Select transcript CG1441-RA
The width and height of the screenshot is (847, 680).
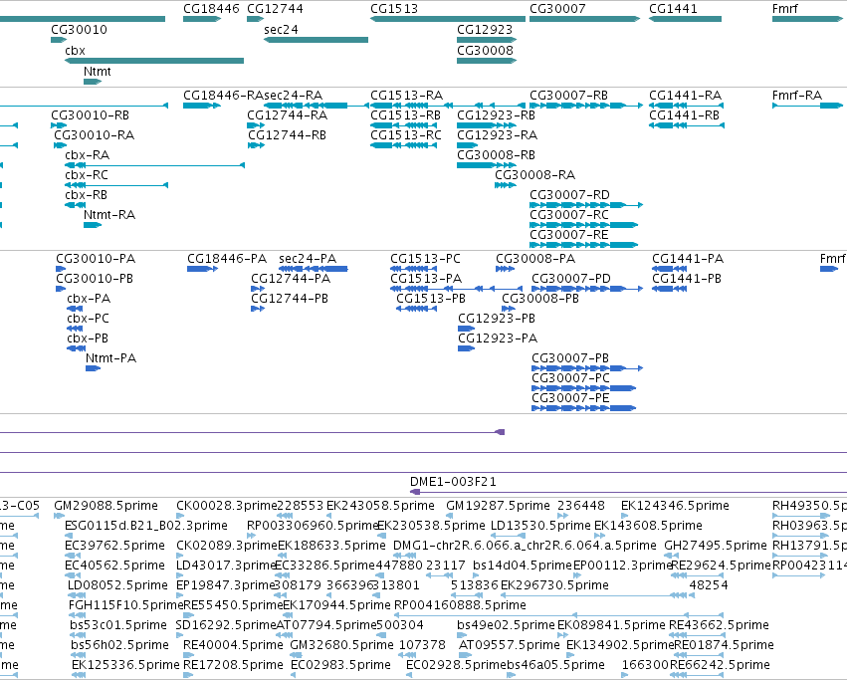[685, 96]
